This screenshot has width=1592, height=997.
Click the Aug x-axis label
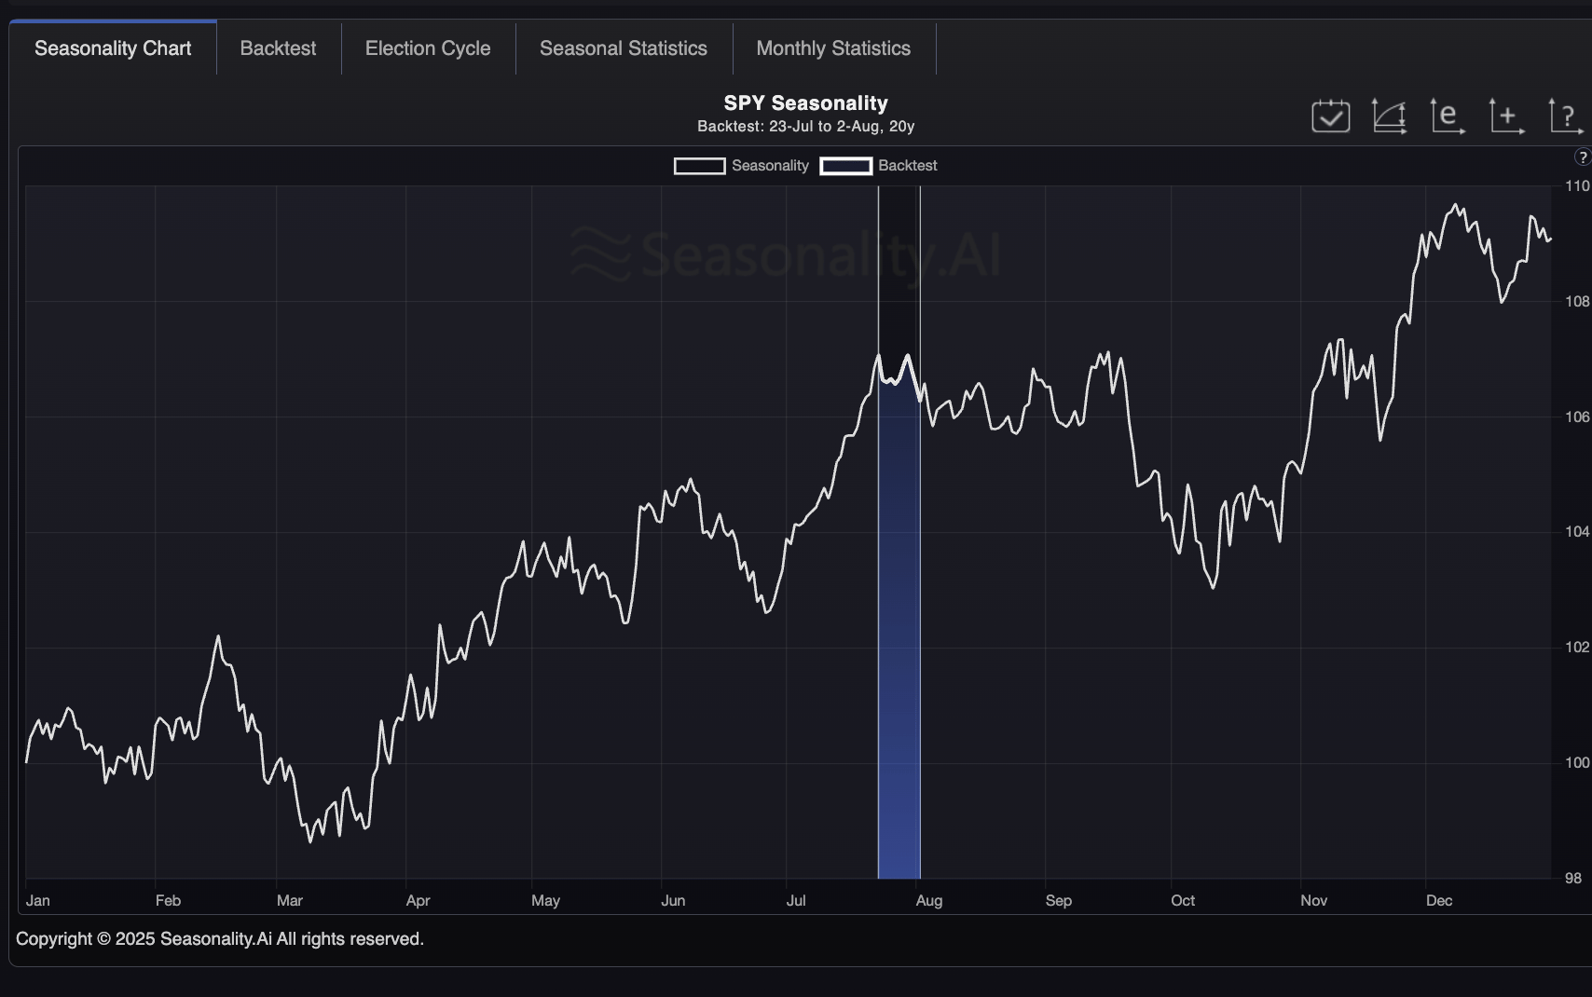pos(929,901)
